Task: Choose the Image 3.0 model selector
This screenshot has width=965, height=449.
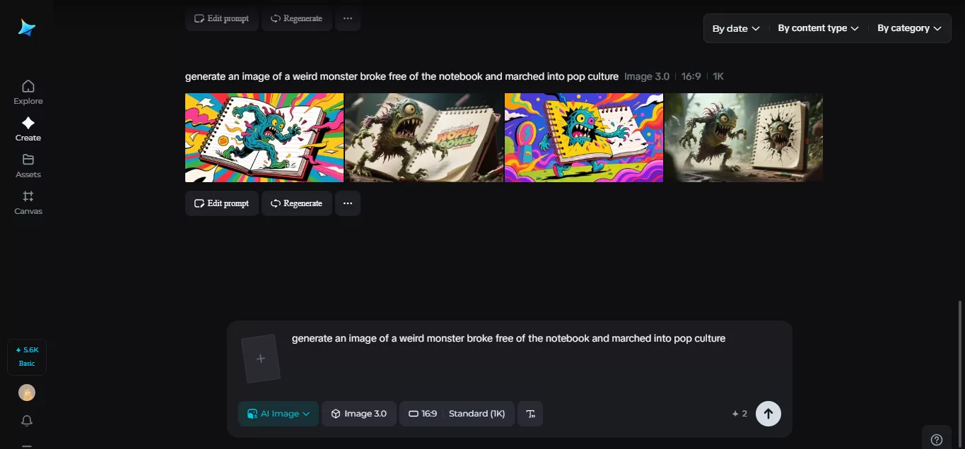Action: 359,414
